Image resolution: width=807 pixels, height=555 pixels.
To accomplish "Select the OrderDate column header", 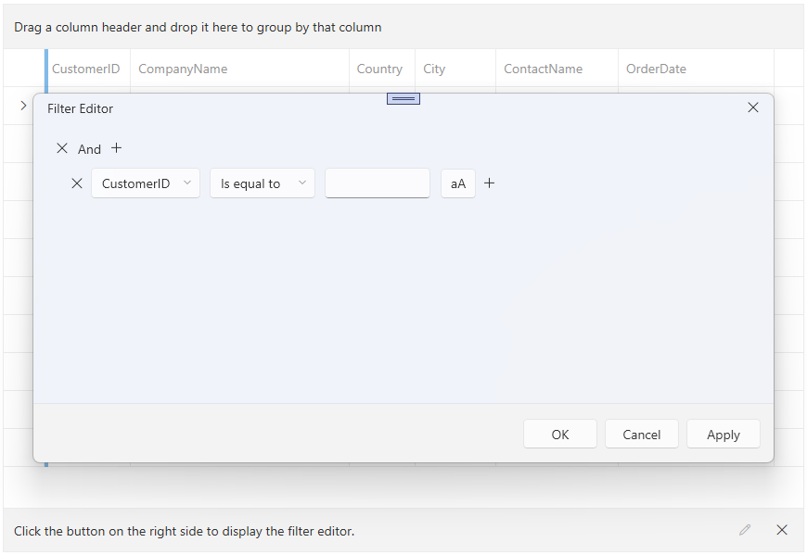I will [x=656, y=69].
